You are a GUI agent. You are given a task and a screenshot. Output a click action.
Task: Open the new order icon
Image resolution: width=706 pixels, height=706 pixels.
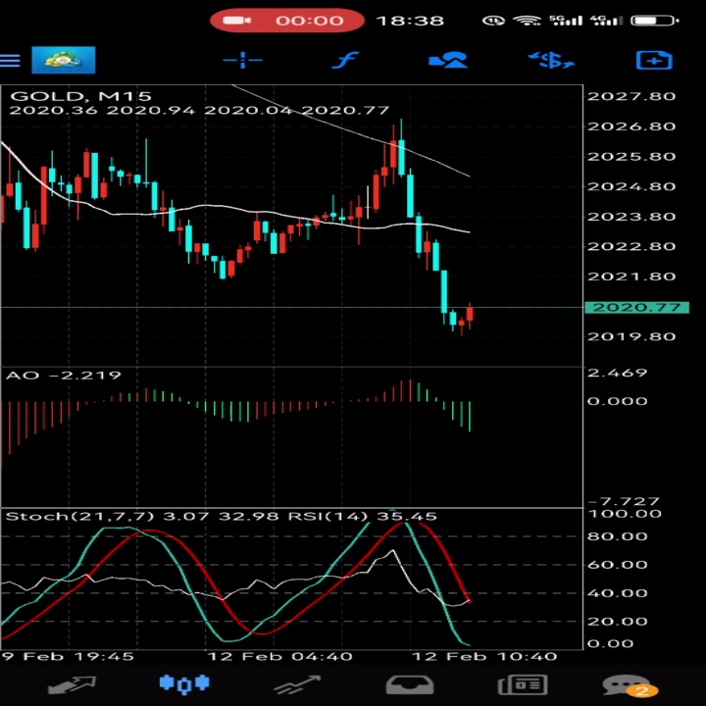(x=654, y=60)
